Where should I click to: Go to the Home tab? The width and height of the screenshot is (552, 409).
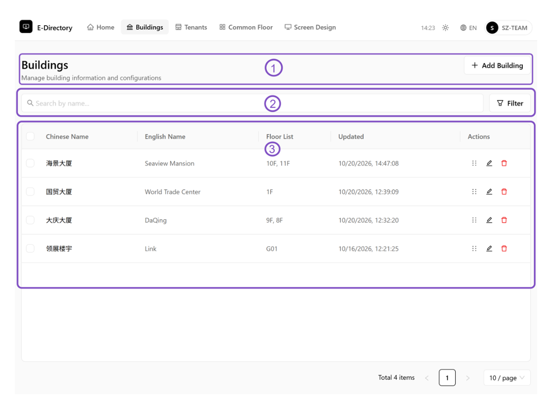pos(101,27)
